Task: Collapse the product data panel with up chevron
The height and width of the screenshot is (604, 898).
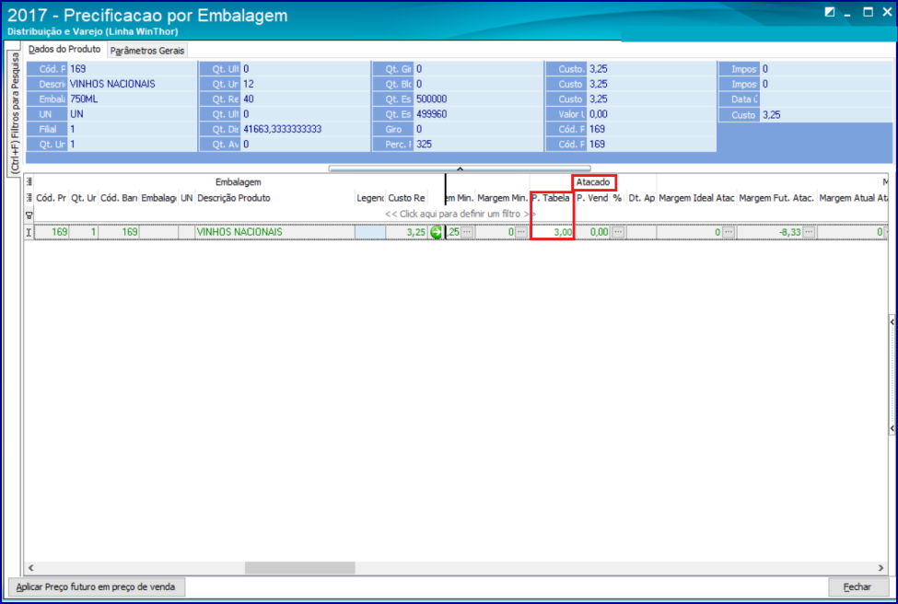Action: click(460, 168)
